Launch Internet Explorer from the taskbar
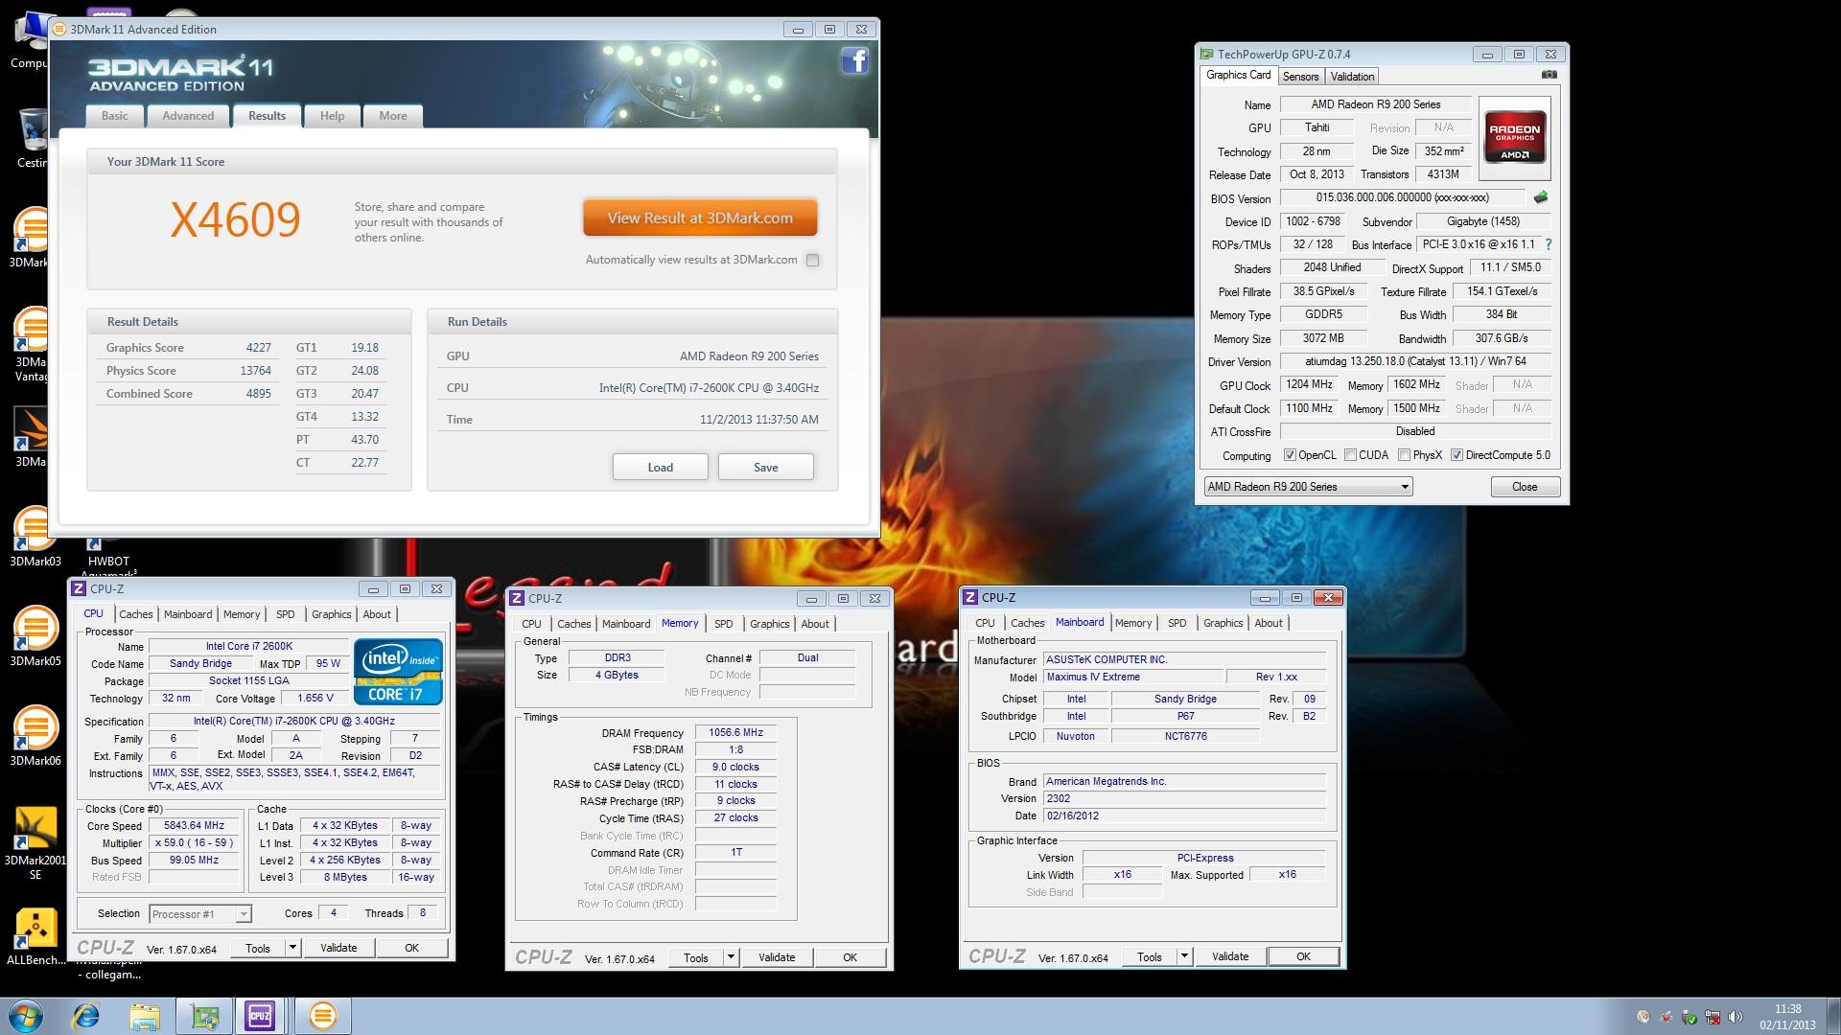This screenshot has width=1841, height=1035. (x=86, y=1016)
